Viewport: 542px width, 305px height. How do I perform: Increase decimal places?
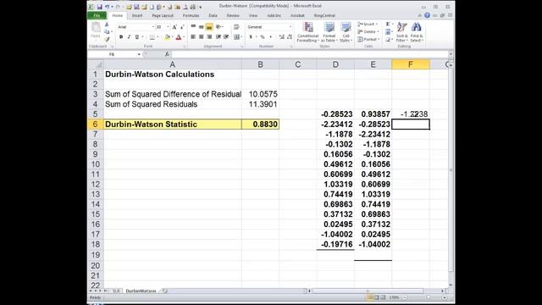click(282, 37)
